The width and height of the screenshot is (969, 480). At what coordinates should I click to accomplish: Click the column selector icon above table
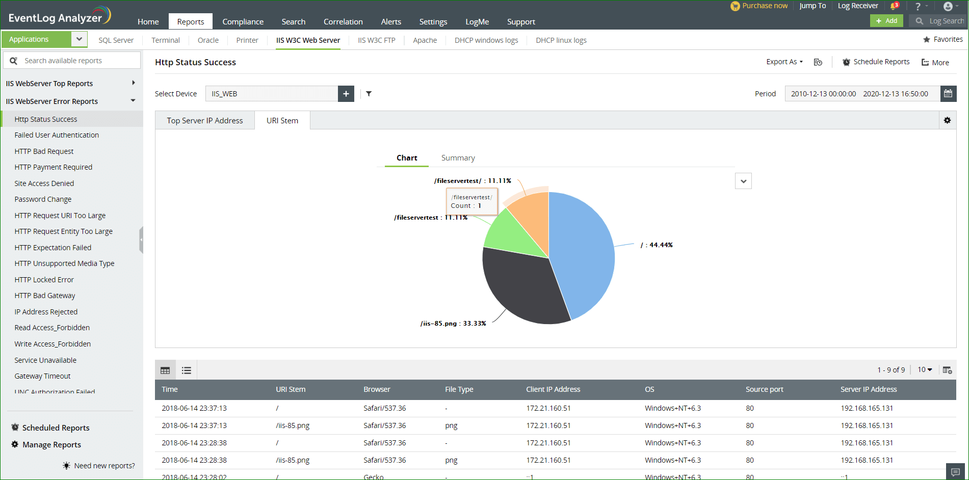(x=947, y=370)
